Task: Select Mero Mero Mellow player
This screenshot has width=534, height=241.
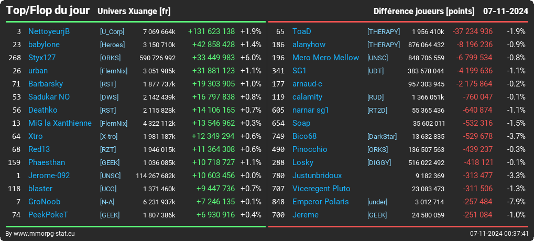Action: click(x=325, y=58)
